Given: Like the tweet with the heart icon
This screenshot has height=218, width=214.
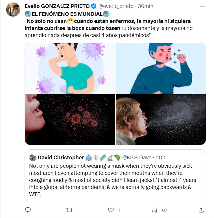Looking at the screenshot, I should tap(111, 210).
